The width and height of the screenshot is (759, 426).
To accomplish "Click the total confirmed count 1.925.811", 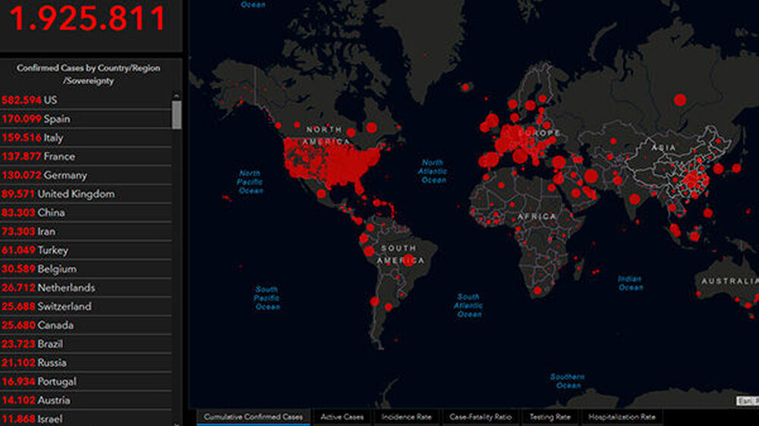I will tap(87, 19).
